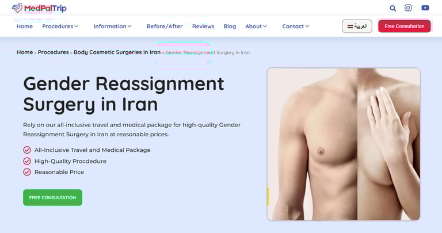Click the MedPalTrip heart logo
This screenshot has width=442, height=233.
click(x=17, y=8)
